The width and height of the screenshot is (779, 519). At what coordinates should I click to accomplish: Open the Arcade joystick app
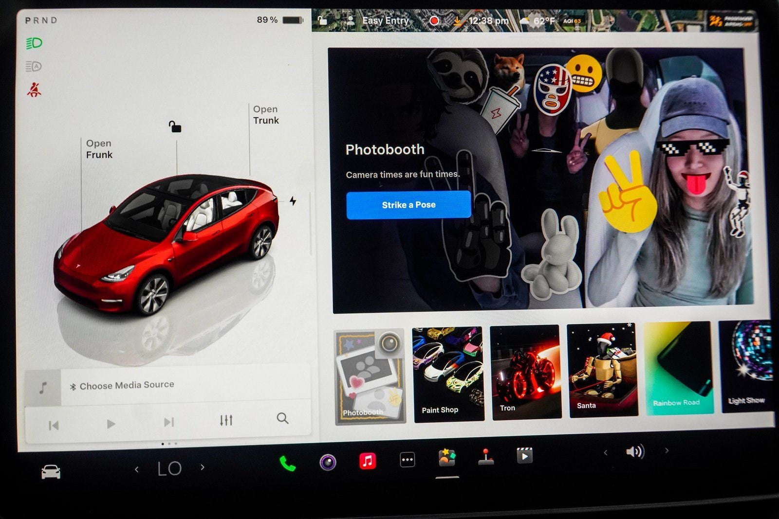click(x=486, y=457)
